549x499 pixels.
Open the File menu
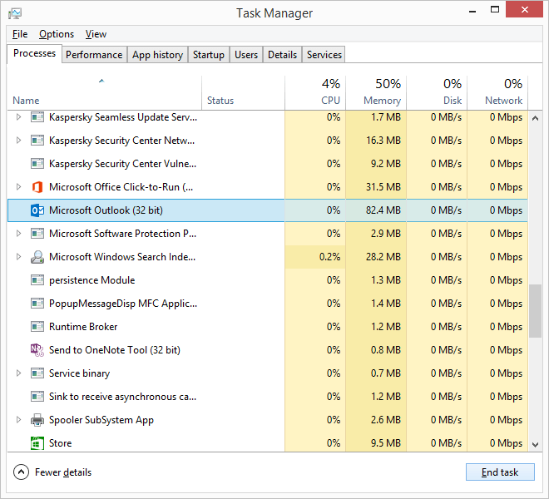20,34
